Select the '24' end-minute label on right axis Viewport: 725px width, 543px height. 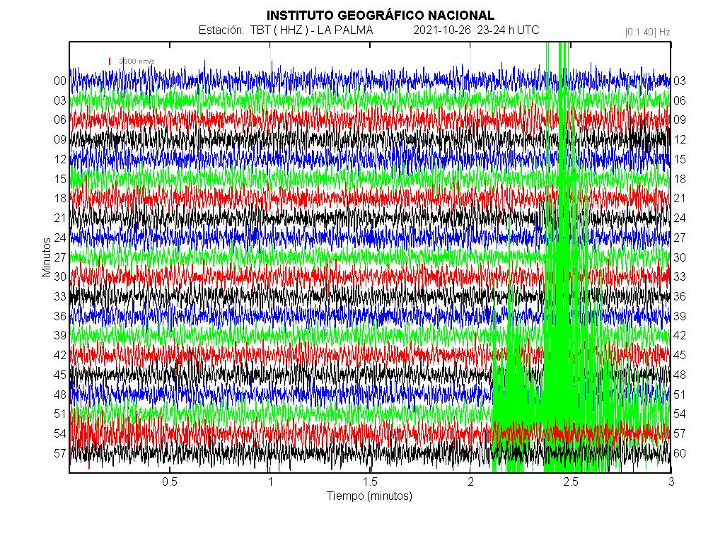[x=680, y=218]
